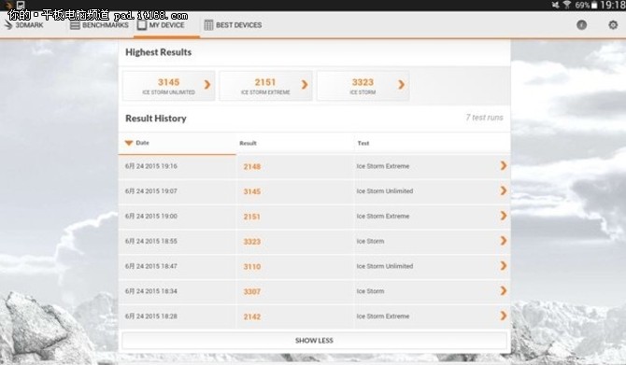Tap the battery 69% status indicator

[x=586, y=6]
